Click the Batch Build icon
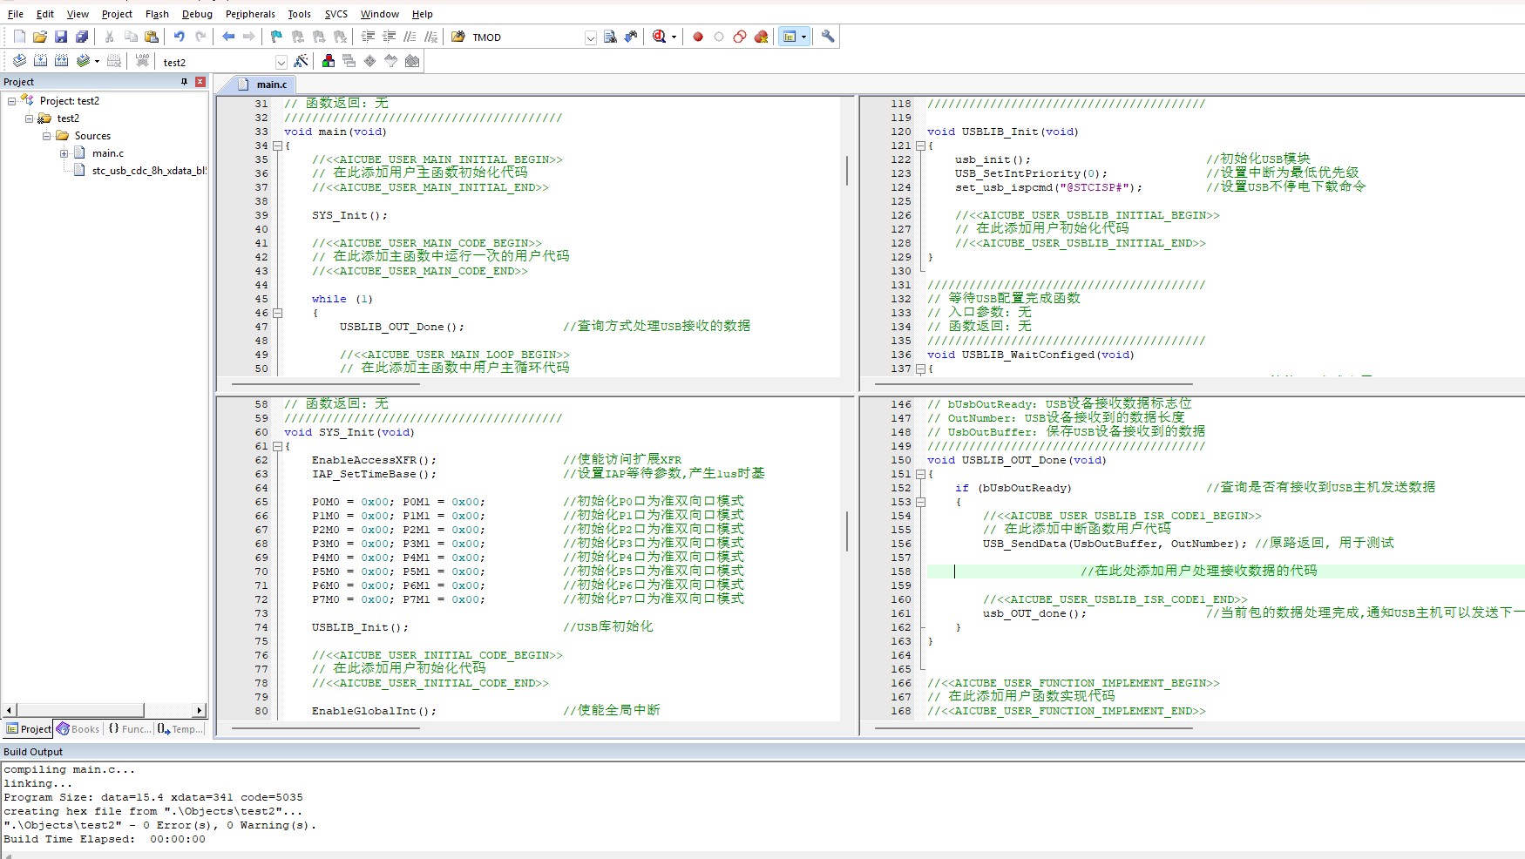Screen dimensions: 1525x859 pos(83,61)
